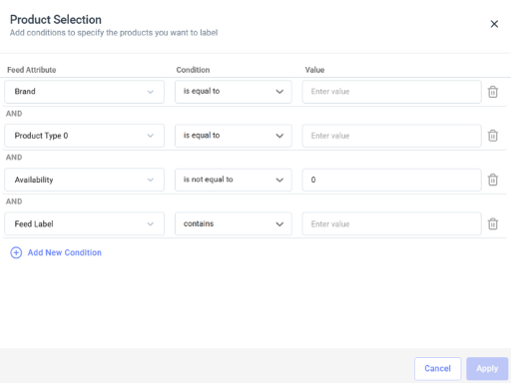511x383 pixels.
Task: Click the Value column header
Action: [314, 70]
